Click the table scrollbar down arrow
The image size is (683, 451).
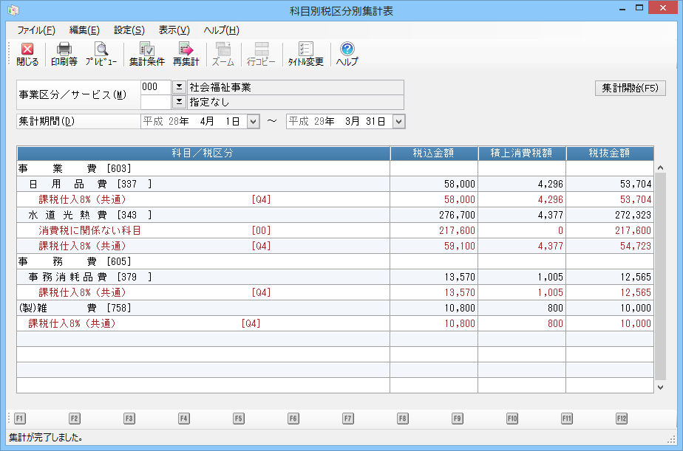coord(660,386)
